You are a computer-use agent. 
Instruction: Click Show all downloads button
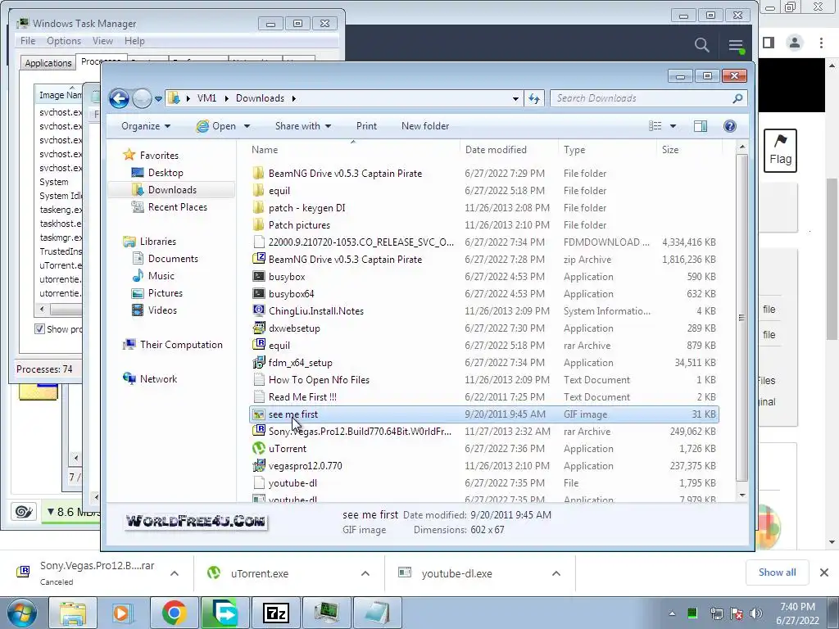(777, 572)
